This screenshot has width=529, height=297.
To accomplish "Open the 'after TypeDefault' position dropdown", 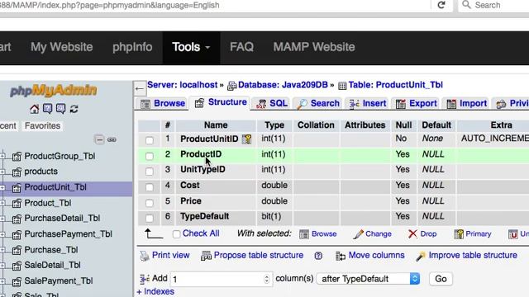I will (x=368, y=279).
